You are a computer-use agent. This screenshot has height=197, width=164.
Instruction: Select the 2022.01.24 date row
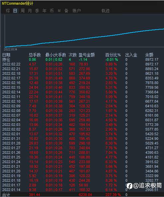click(x=11, y=162)
